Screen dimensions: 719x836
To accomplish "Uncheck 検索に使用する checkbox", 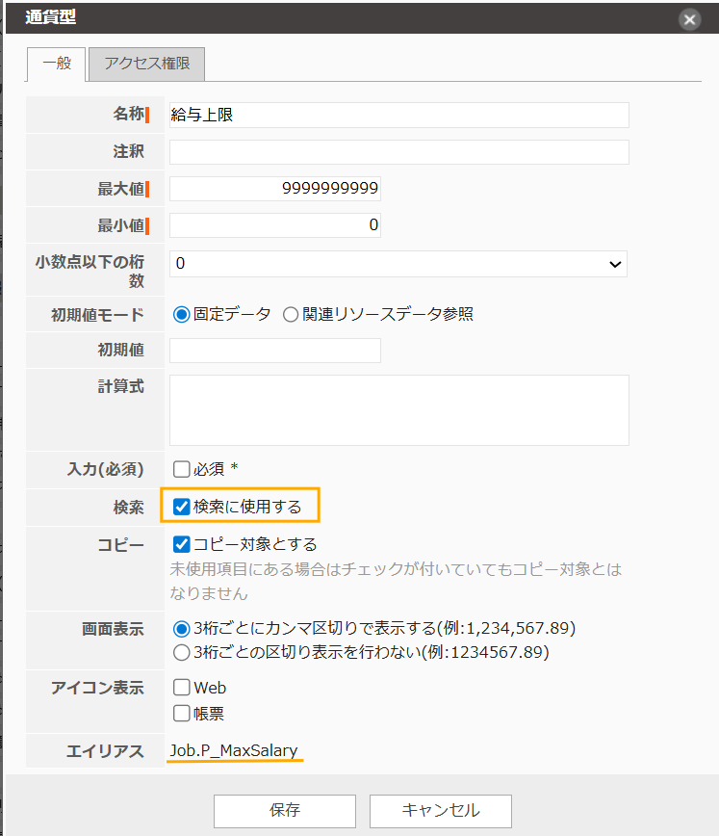I will click(x=181, y=507).
